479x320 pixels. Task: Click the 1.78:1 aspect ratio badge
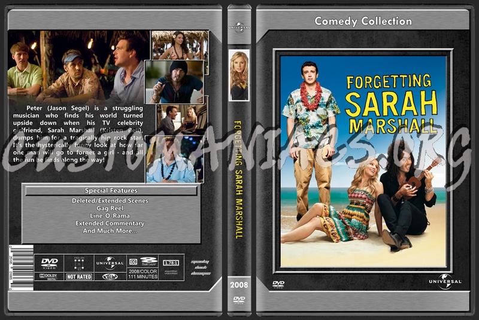tap(171, 263)
